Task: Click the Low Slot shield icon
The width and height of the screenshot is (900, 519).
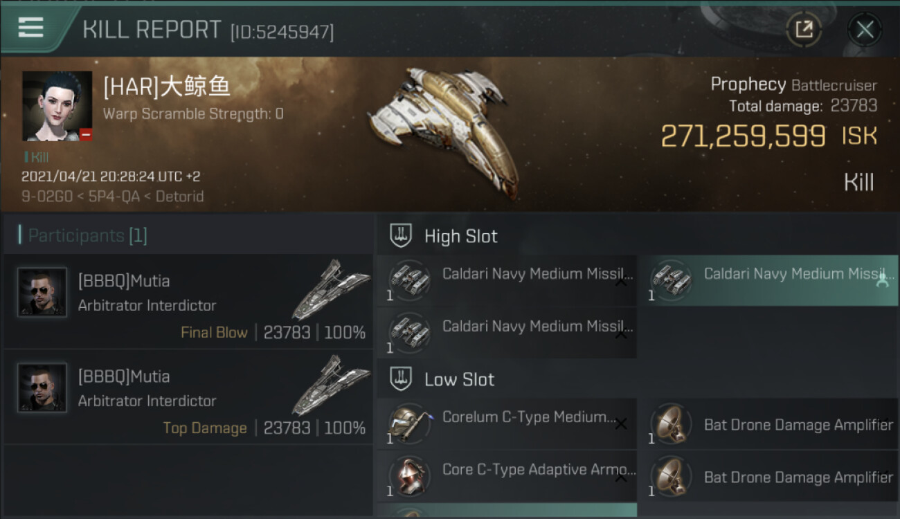Action: pos(401,379)
